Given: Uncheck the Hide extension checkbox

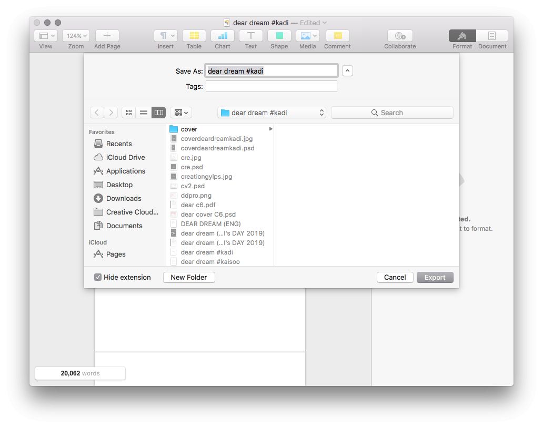Looking at the screenshot, I should click(x=98, y=278).
